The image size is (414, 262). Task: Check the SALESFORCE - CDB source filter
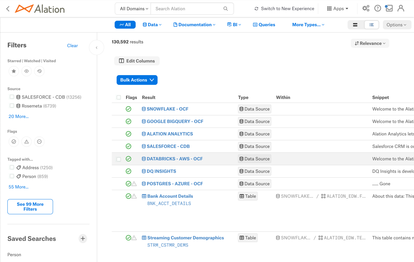tap(12, 97)
